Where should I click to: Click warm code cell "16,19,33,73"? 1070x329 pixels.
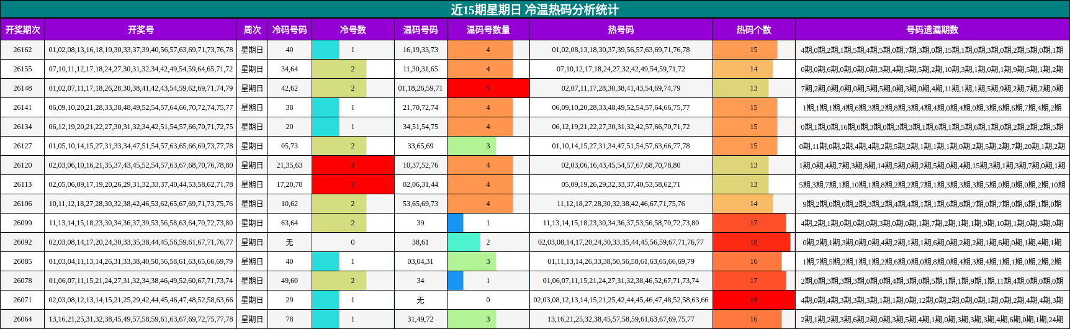pyautogui.click(x=420, y=50)
